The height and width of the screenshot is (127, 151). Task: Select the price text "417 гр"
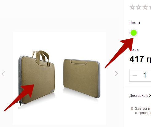140,59
